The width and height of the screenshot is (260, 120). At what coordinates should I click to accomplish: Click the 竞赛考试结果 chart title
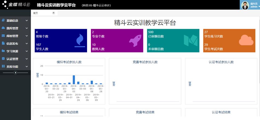point(145,112)
